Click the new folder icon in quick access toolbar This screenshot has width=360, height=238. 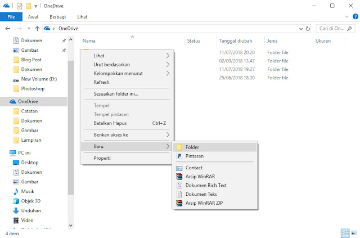(29, 6)
